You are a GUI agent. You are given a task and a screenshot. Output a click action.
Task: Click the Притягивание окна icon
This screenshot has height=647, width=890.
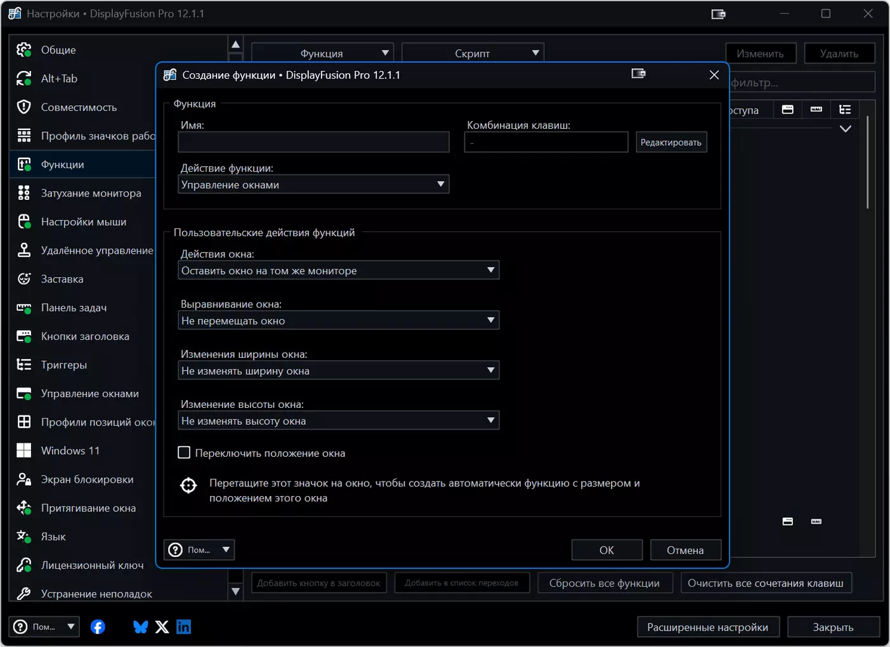point(24,507)
